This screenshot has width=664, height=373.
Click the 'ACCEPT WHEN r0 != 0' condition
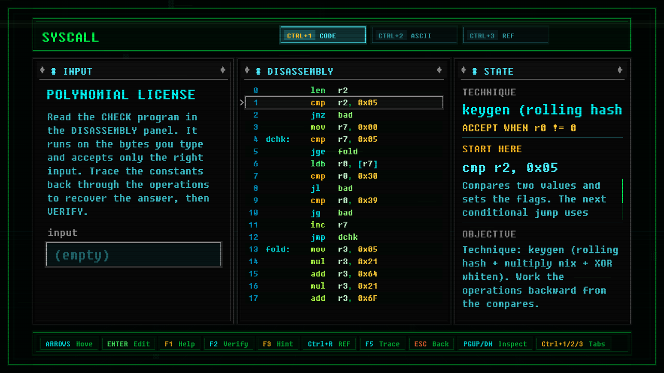point(519,128)
